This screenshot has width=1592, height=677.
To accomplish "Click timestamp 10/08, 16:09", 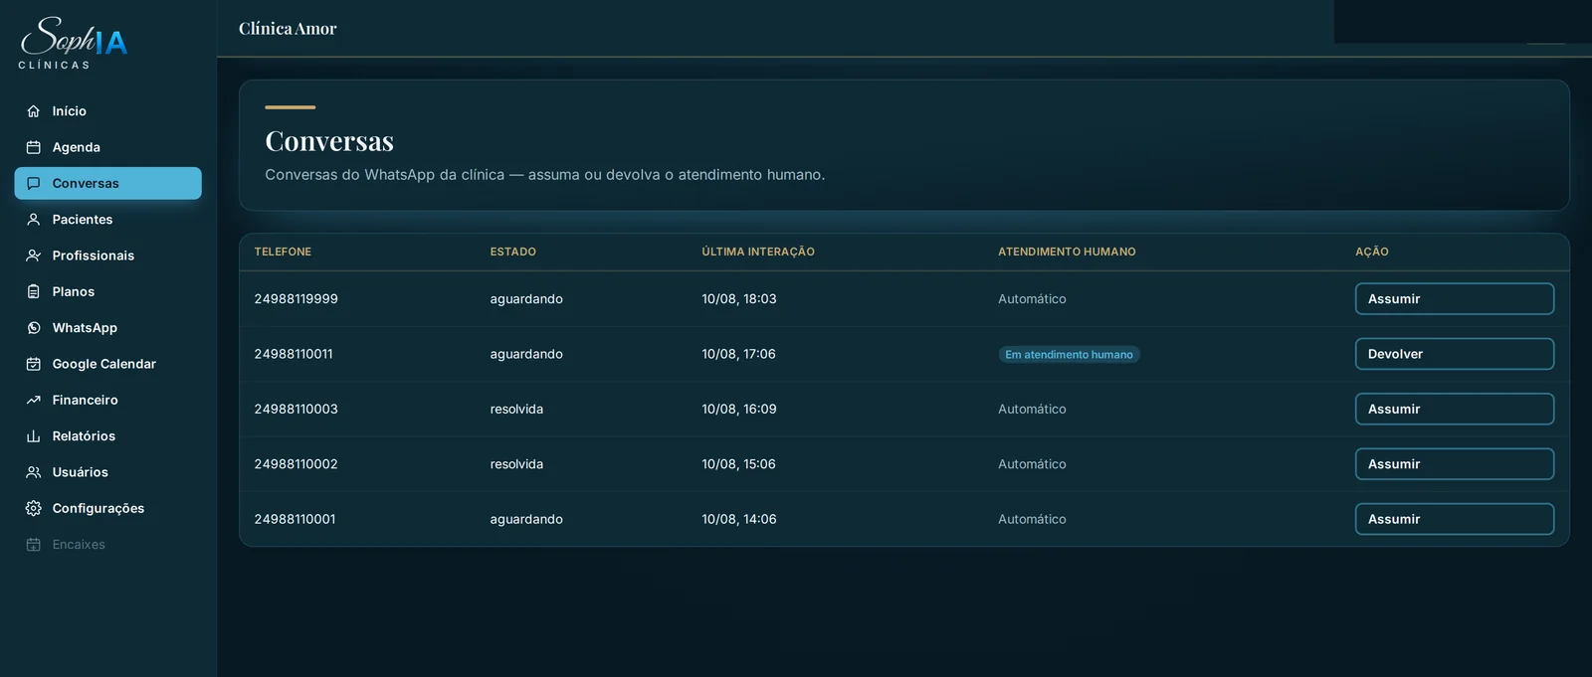I will 739,409.
